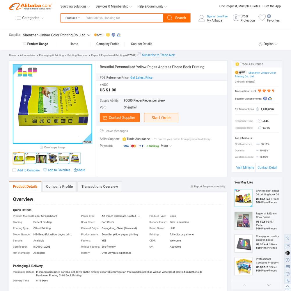The image size is (291, 291).
Task: Click the Contact Supplier button
Action: [120, 118]
